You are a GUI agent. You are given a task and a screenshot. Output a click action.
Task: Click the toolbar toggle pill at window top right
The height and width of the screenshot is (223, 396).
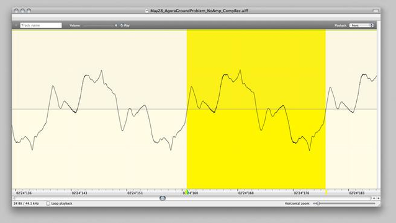coord(376,11)
